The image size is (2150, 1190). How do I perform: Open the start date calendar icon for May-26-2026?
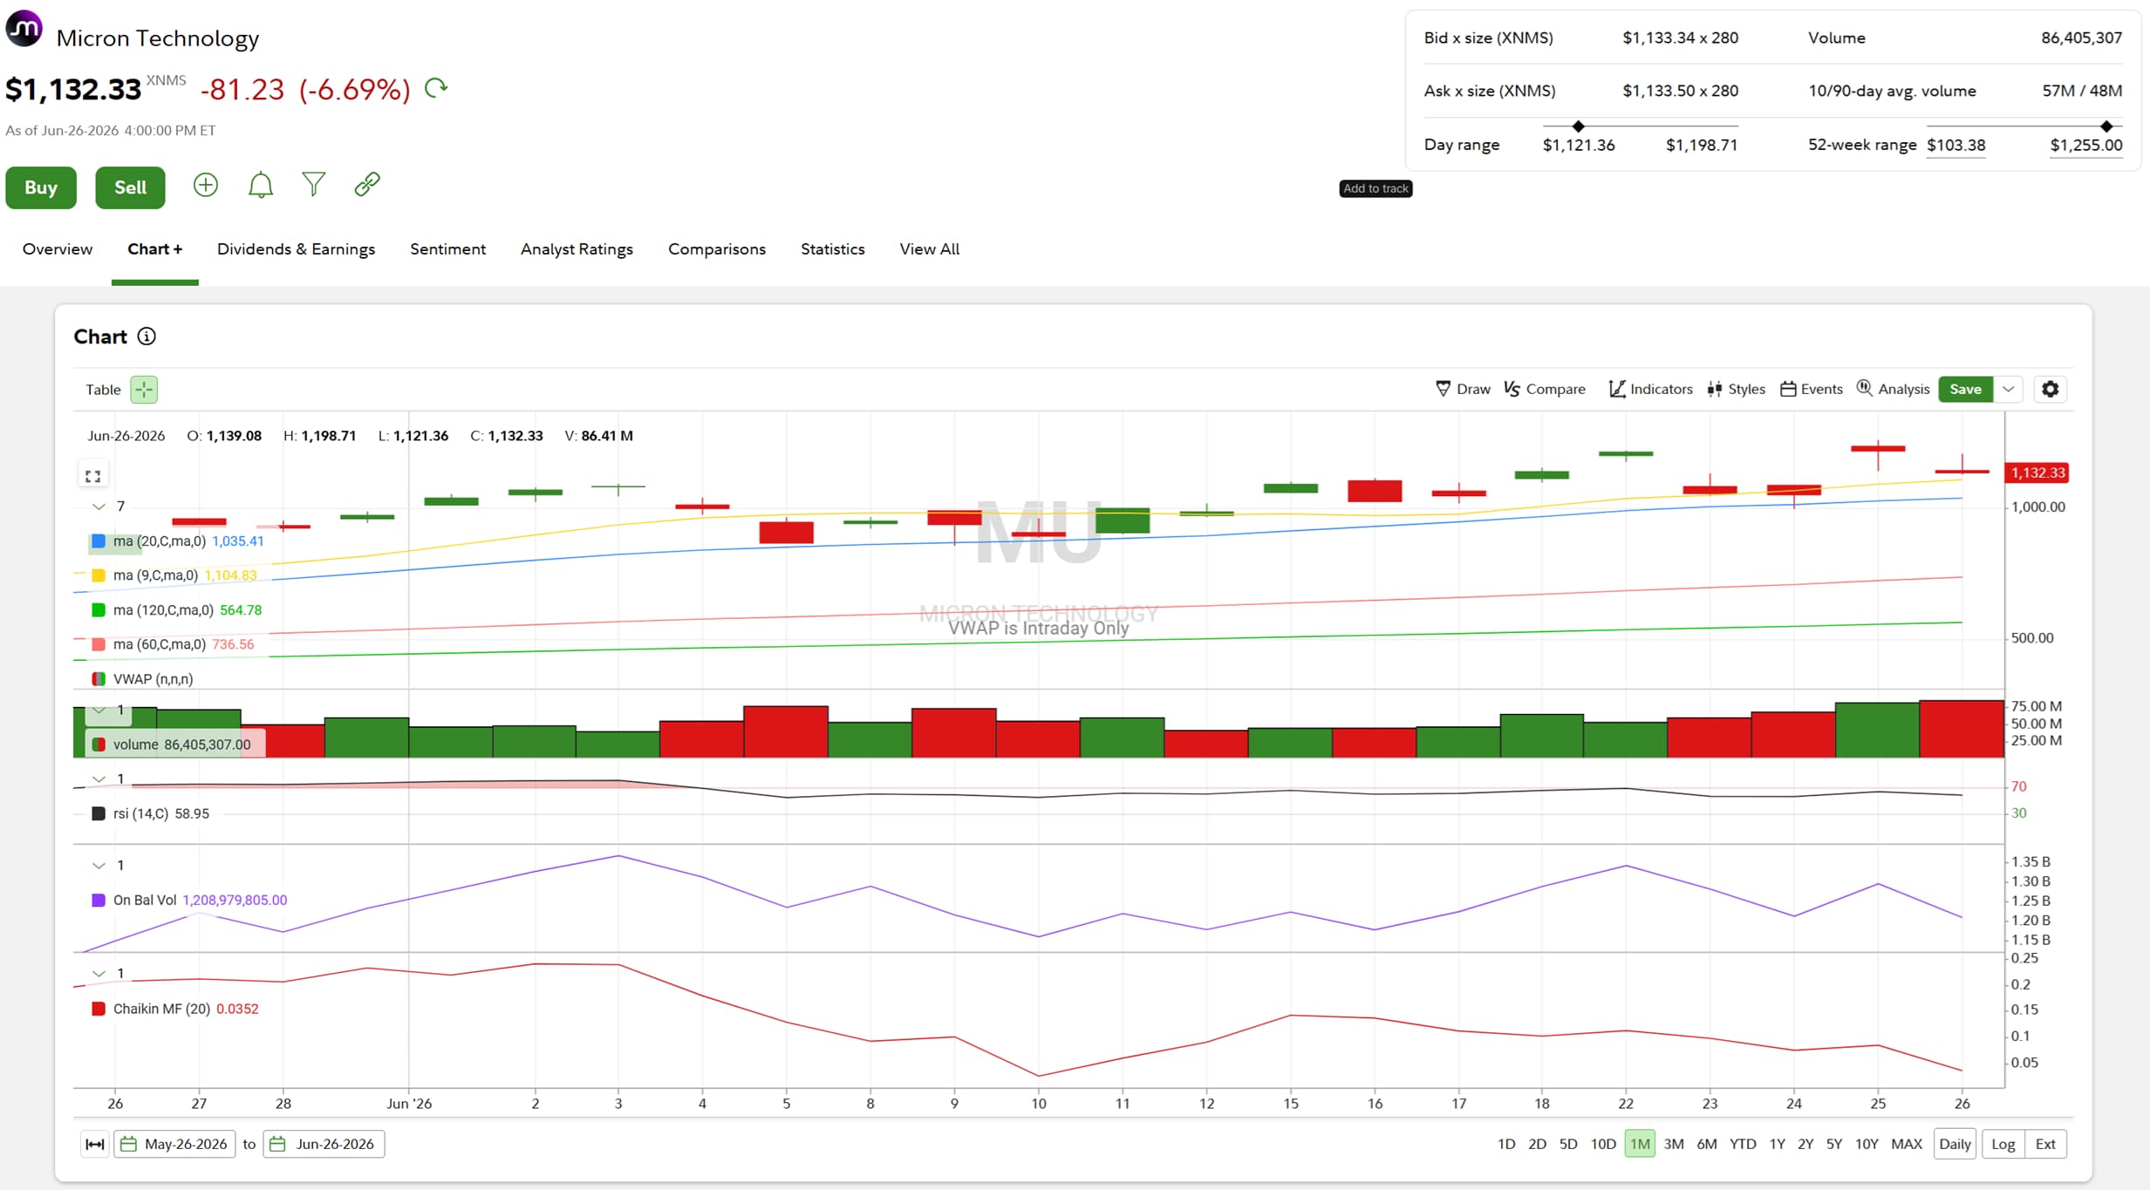coord(128,1144)
